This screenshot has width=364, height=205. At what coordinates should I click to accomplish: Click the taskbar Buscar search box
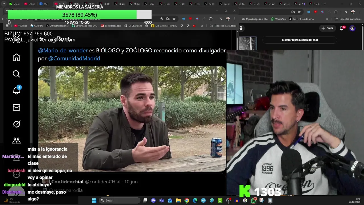[x=120, y=200]
